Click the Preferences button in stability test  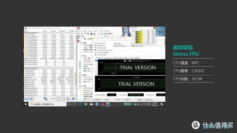pos(148,100)
